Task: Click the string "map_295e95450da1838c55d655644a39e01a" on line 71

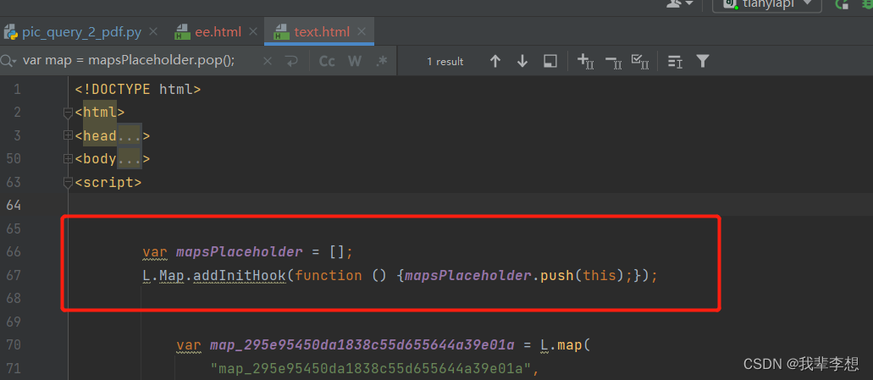Action: point(370,368)
